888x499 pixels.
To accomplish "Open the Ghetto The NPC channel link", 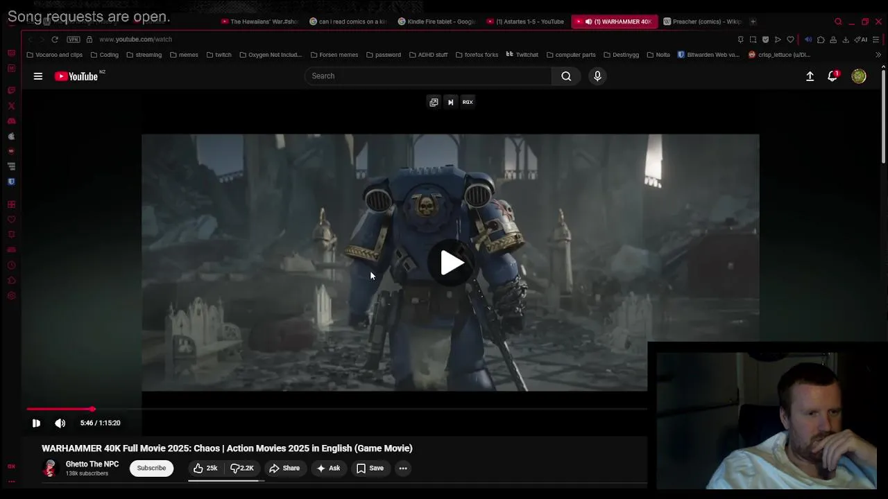I will coord(92,464).
